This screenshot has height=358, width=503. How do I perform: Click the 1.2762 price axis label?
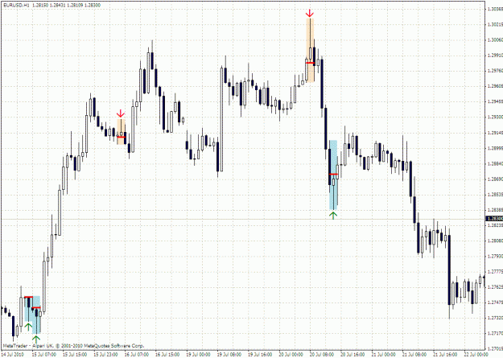click(495, 286)
